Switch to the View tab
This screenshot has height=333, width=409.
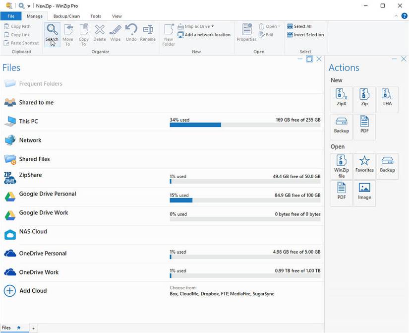click(x=117, y=16)
